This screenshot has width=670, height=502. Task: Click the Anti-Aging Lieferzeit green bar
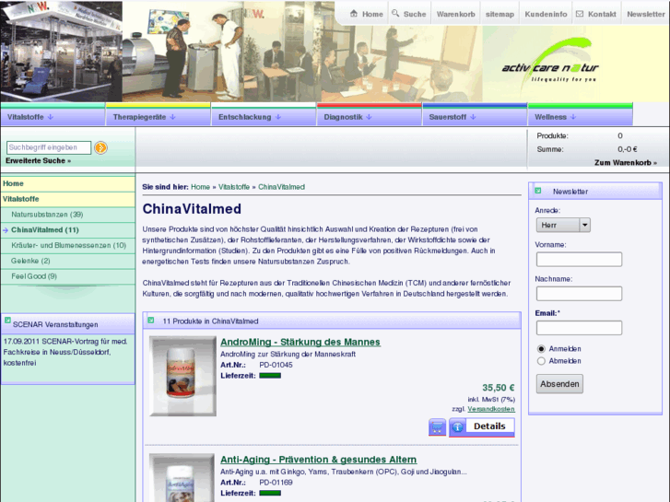(270, 493)
